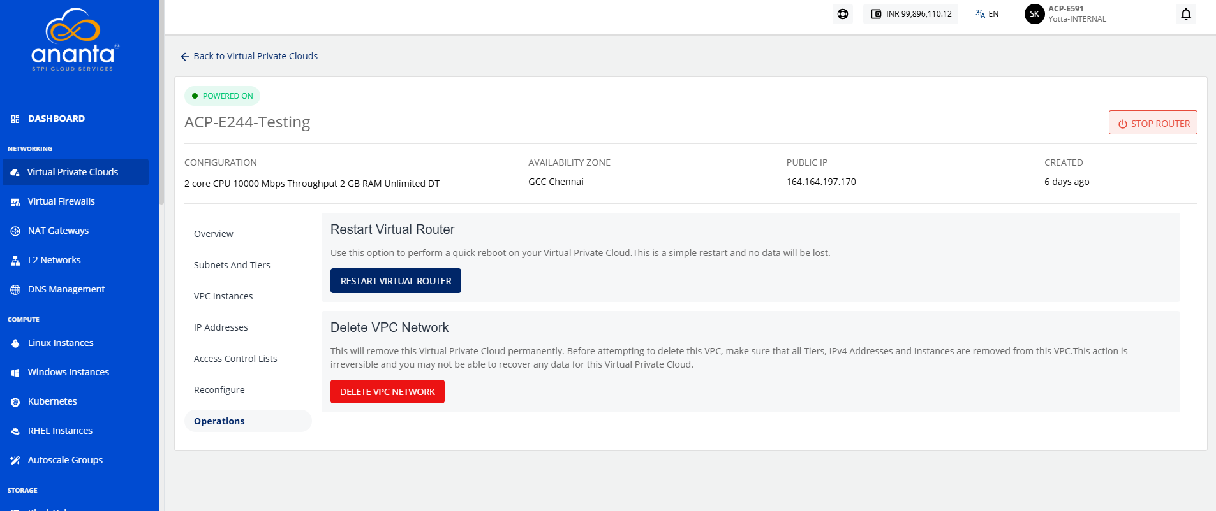
Task: Go to Kubernetes page
Action: coord(52,401)
